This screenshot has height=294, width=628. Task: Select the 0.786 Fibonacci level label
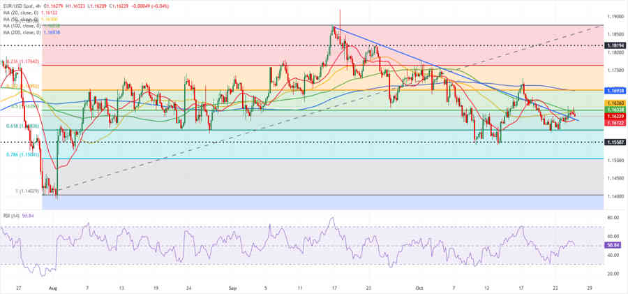(20, 154)
